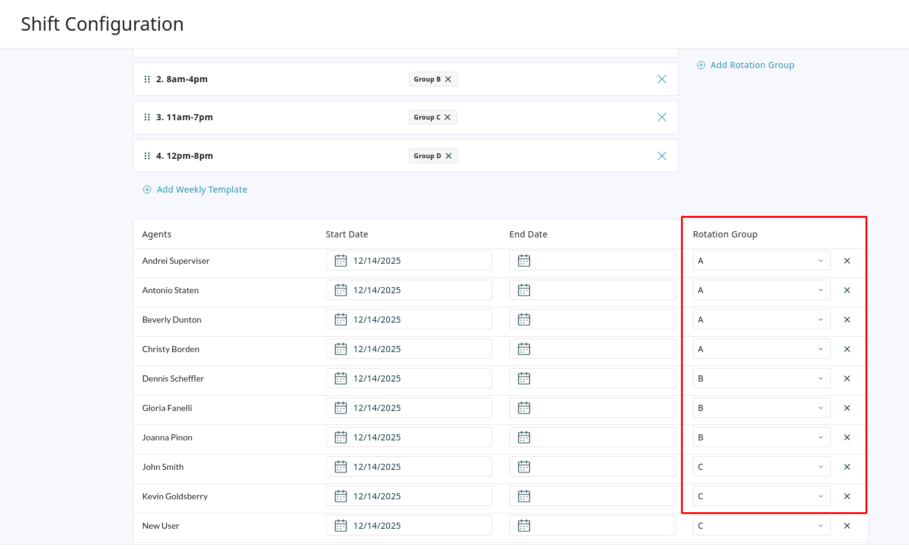Click drag handle of 11am-7pm template

[147, 117]
